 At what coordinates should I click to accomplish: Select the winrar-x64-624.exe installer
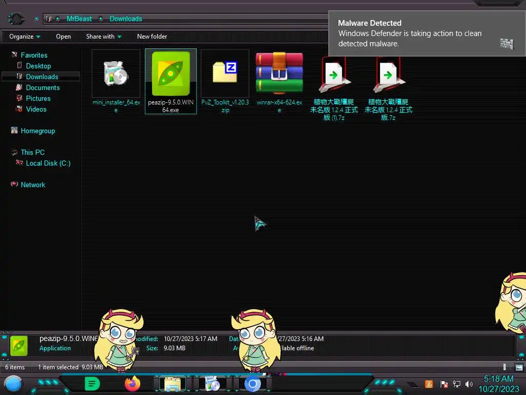coord(279,81)
